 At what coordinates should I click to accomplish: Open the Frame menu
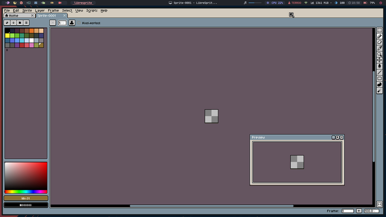pyautogui.click(x=53, y=11)
